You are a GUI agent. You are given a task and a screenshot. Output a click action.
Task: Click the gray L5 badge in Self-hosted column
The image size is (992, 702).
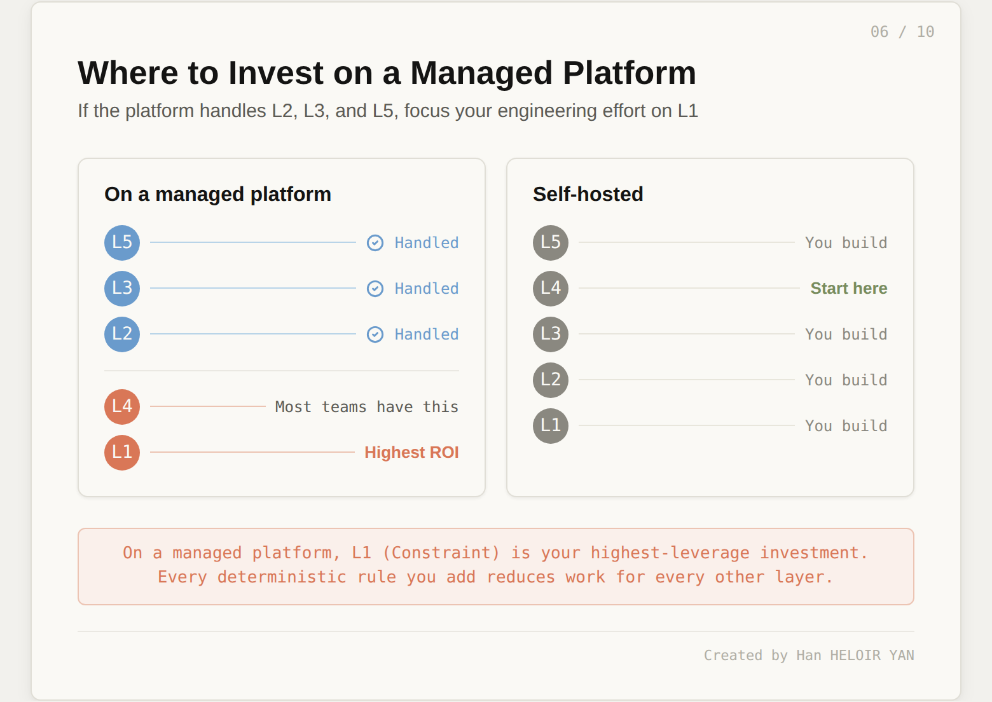click(550, 242)
